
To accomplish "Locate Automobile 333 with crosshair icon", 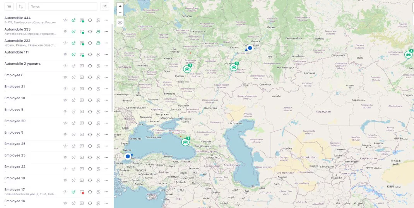I will (90, 31).
